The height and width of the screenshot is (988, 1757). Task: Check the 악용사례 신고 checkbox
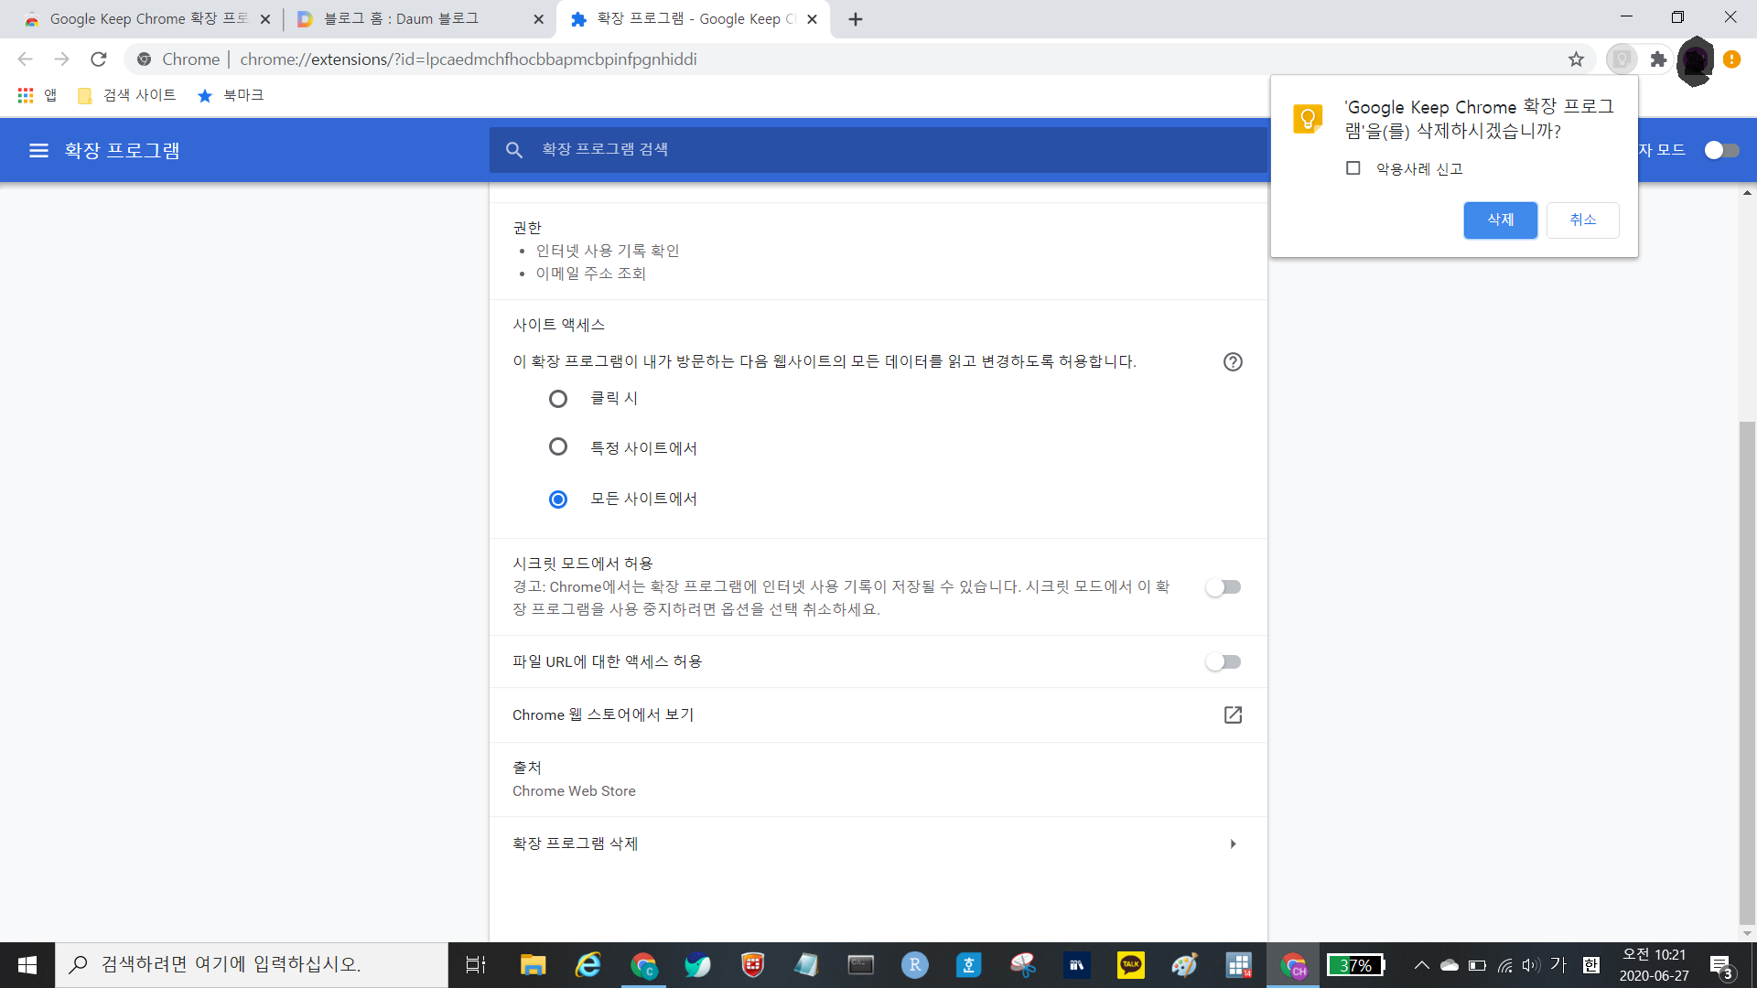pyautogui.click(x=1353, y=168)
